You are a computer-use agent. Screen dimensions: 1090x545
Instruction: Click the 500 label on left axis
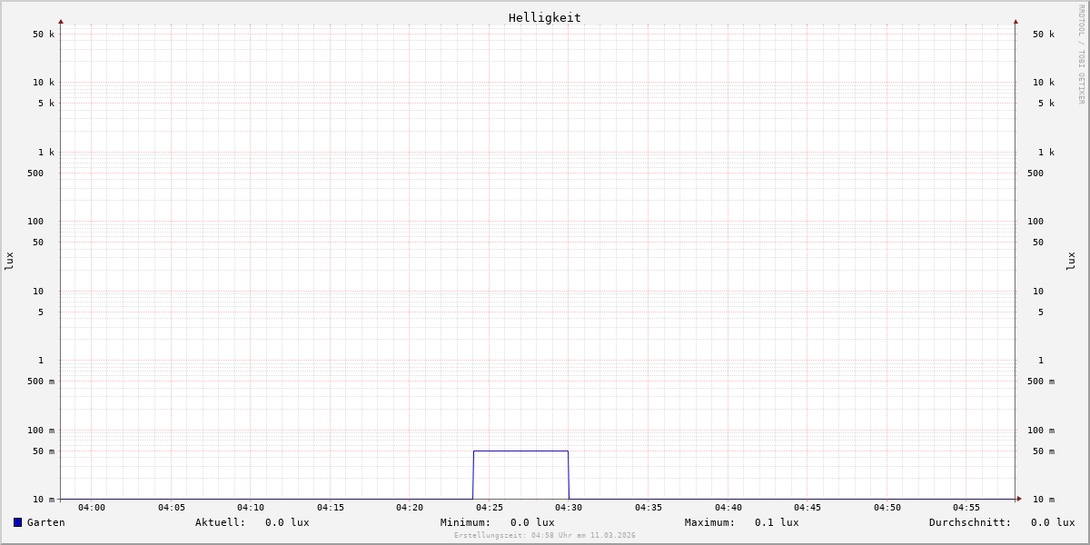point(35,173)
